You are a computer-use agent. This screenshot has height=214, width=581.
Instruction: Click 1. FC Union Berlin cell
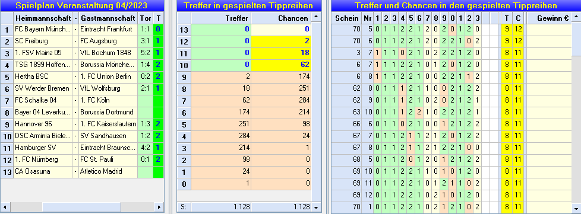[x=108, y=76]
